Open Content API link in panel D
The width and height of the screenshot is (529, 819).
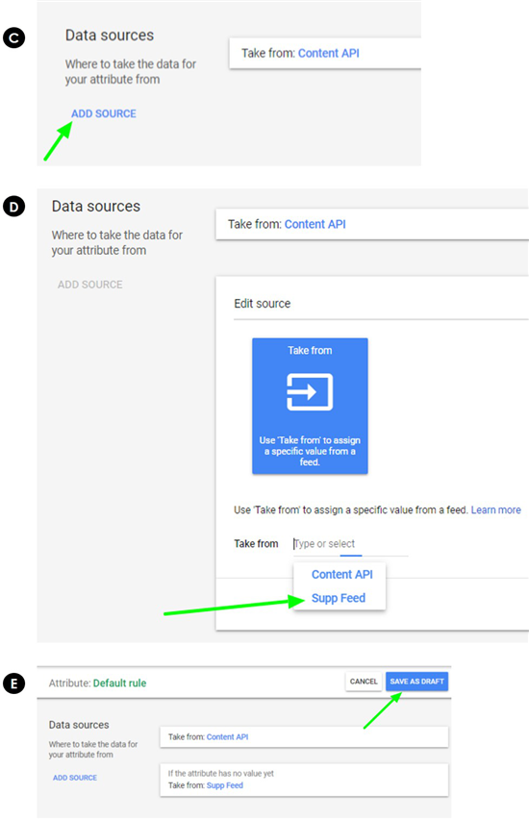click(x=315, y=224)
